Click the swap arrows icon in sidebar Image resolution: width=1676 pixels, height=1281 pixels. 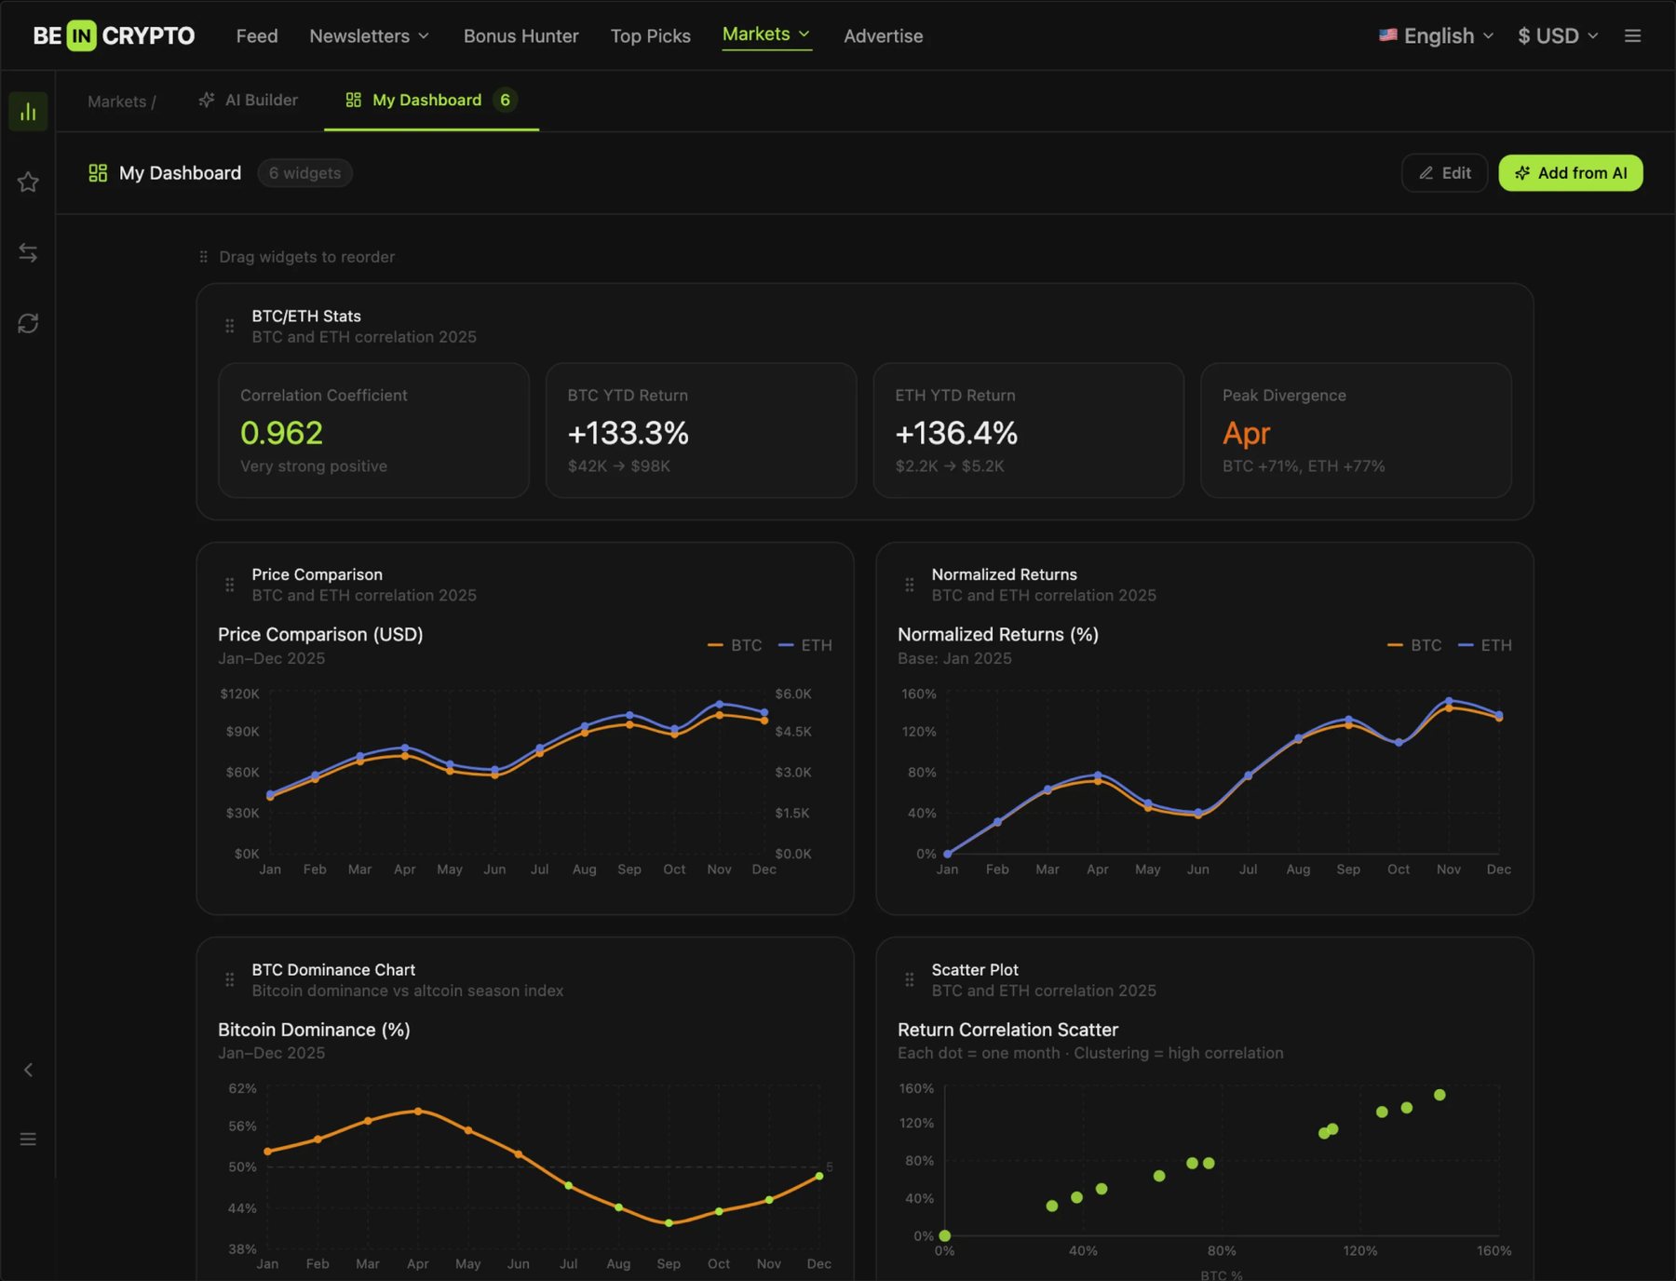28,252
